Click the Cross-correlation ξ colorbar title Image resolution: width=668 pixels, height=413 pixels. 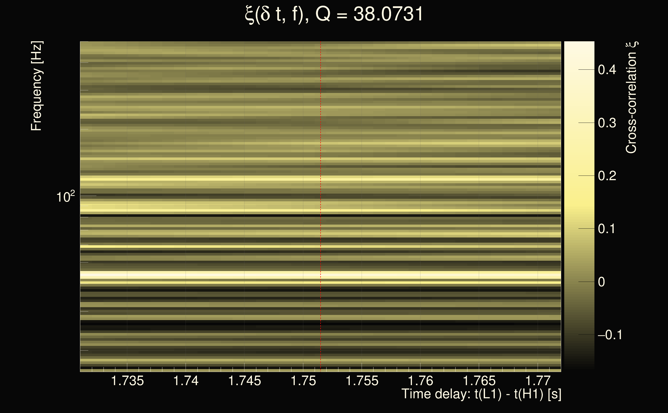click(631, 98)
